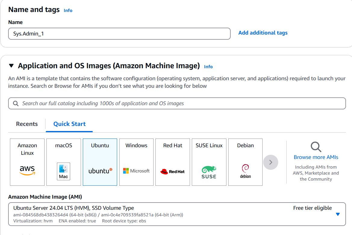Select the Amazon Linux AWS logo tile
The image size is (352, 235).
[27, 162]
